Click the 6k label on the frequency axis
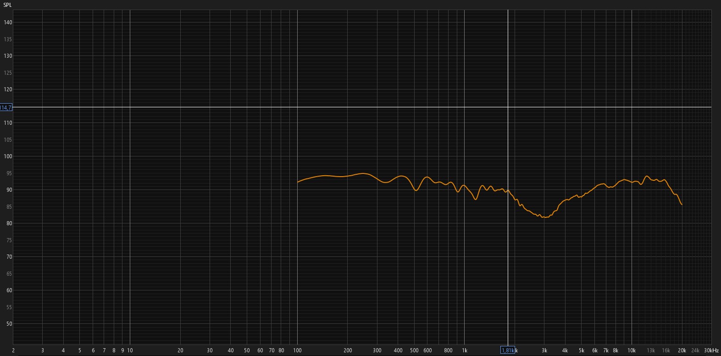This screenshot has height=356, width=721. coord(595,350)
